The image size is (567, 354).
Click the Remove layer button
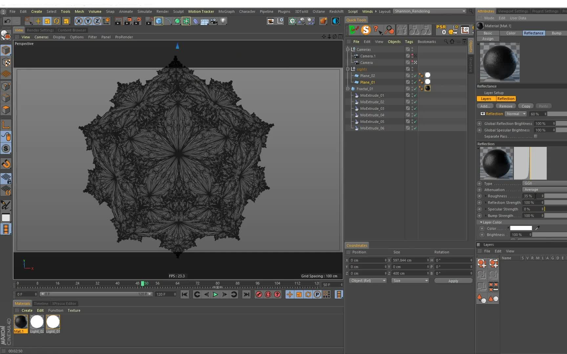click(x=506, y=106)
